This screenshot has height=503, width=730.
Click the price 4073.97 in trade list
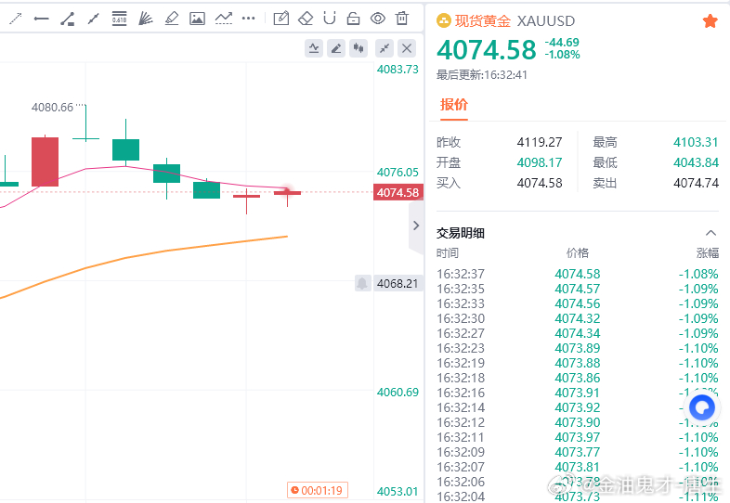[578, 438]
